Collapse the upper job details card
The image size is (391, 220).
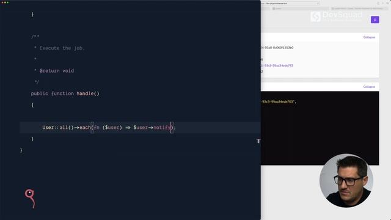pos(369,37)
